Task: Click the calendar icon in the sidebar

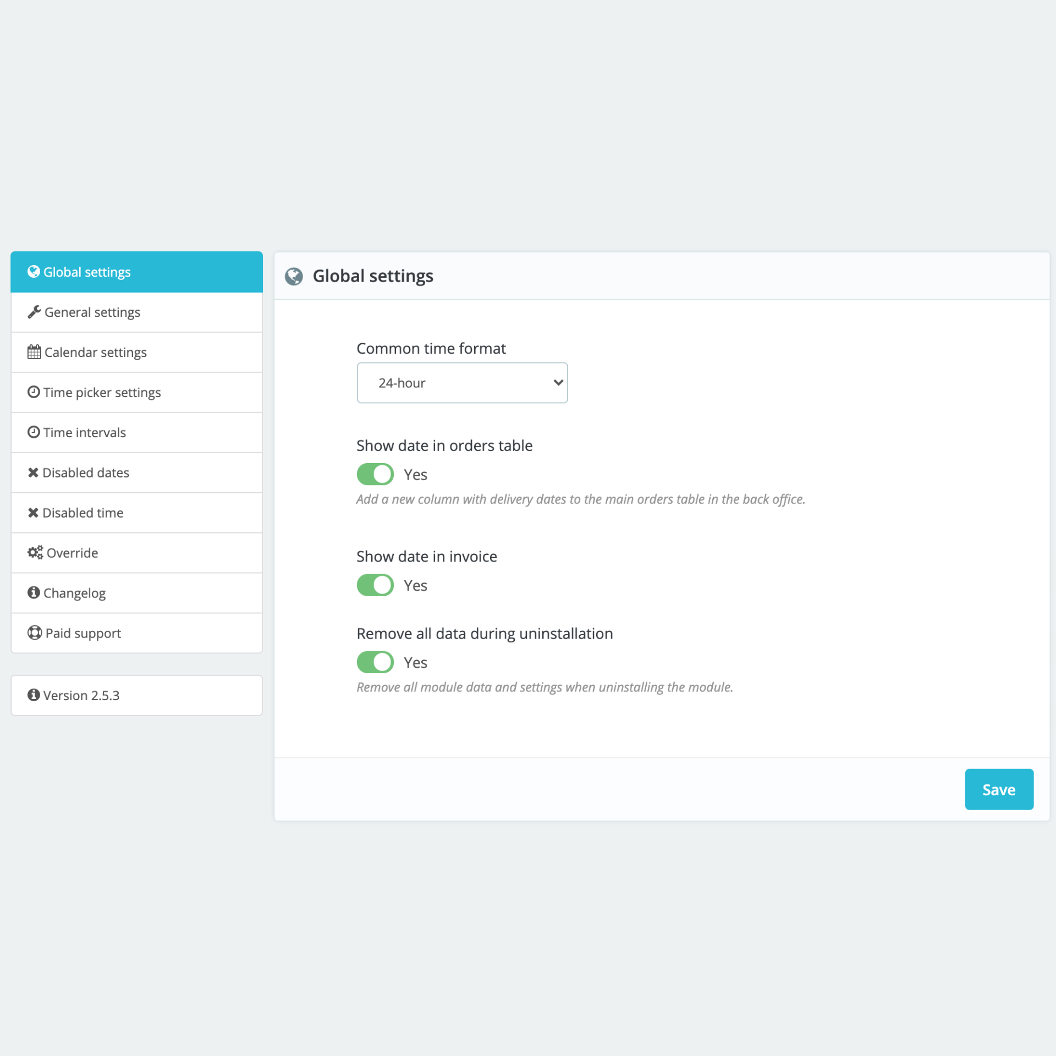Action: point(34,352)
